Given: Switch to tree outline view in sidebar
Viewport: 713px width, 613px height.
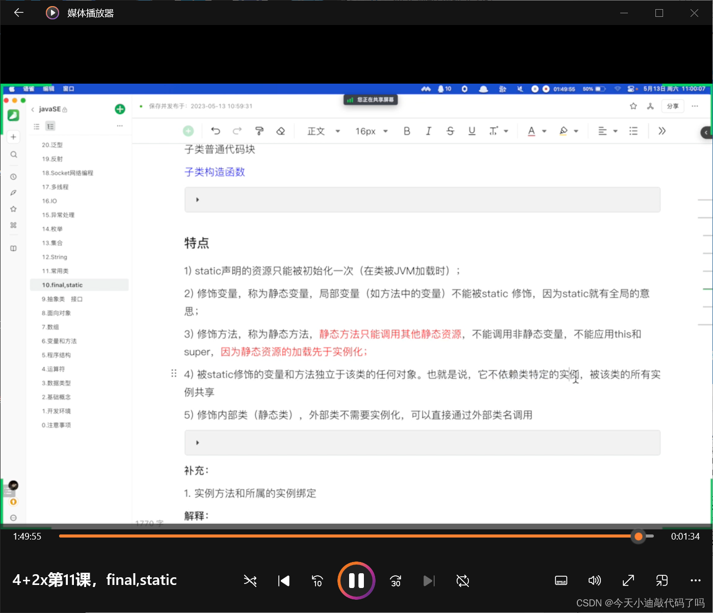Looking at the screenshot, I should [x=50, y=126].
